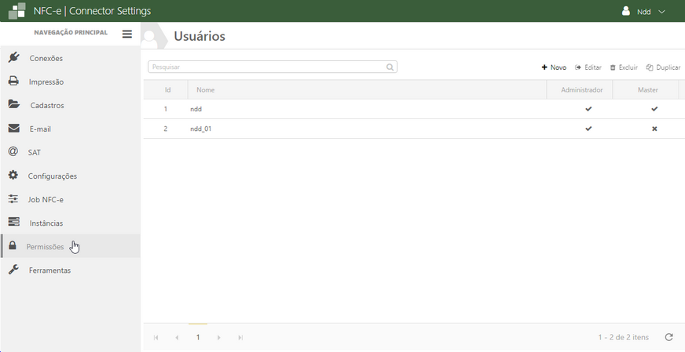Click the hamburger menu icon in sidebar
Viewport: 685px width, 352px height.
(127, 34)
